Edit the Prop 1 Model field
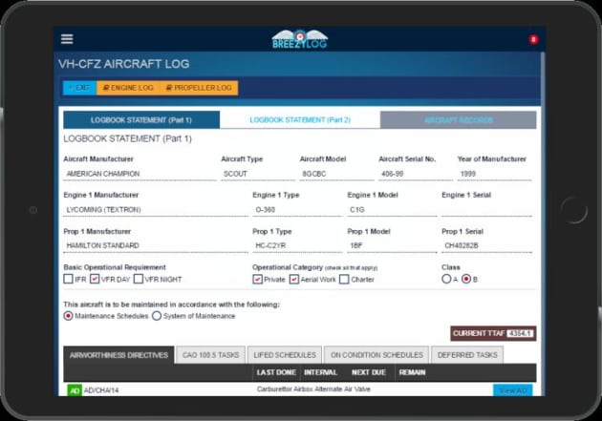Viewport: 602px width, 421px height. [392, 245]
